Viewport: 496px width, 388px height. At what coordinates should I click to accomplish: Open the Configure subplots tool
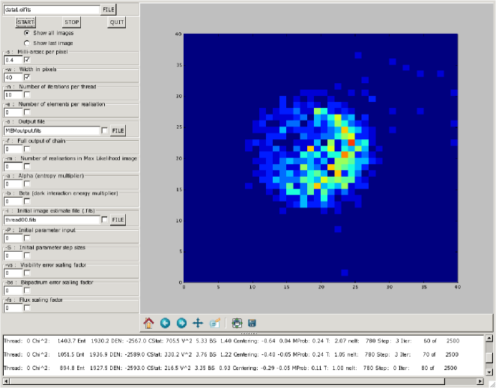click(236, 323)
